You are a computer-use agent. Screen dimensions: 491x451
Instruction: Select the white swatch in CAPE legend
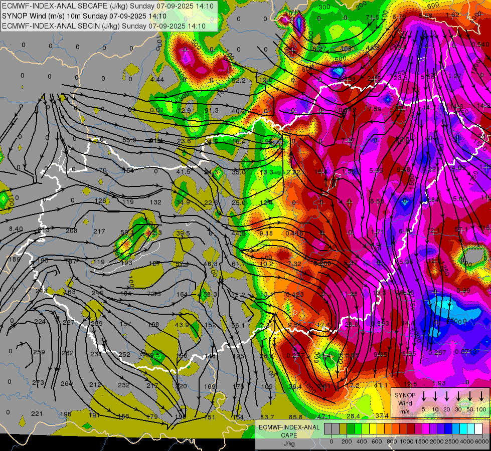pos(478,429)
